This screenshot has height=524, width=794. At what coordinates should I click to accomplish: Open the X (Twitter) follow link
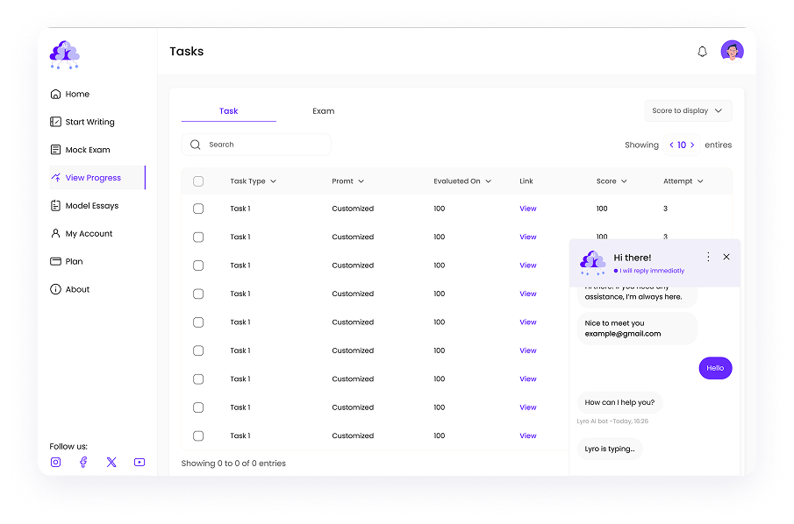(111, 463)
